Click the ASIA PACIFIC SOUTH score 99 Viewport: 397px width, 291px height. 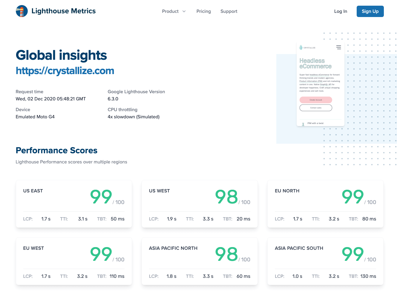click(x=353, y=254)
